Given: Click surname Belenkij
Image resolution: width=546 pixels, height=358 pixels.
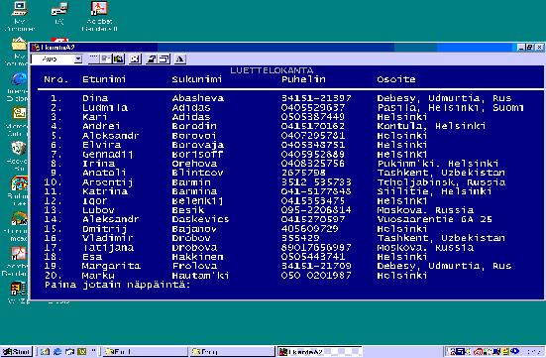Looking at the screenshot, I should 197,201.
